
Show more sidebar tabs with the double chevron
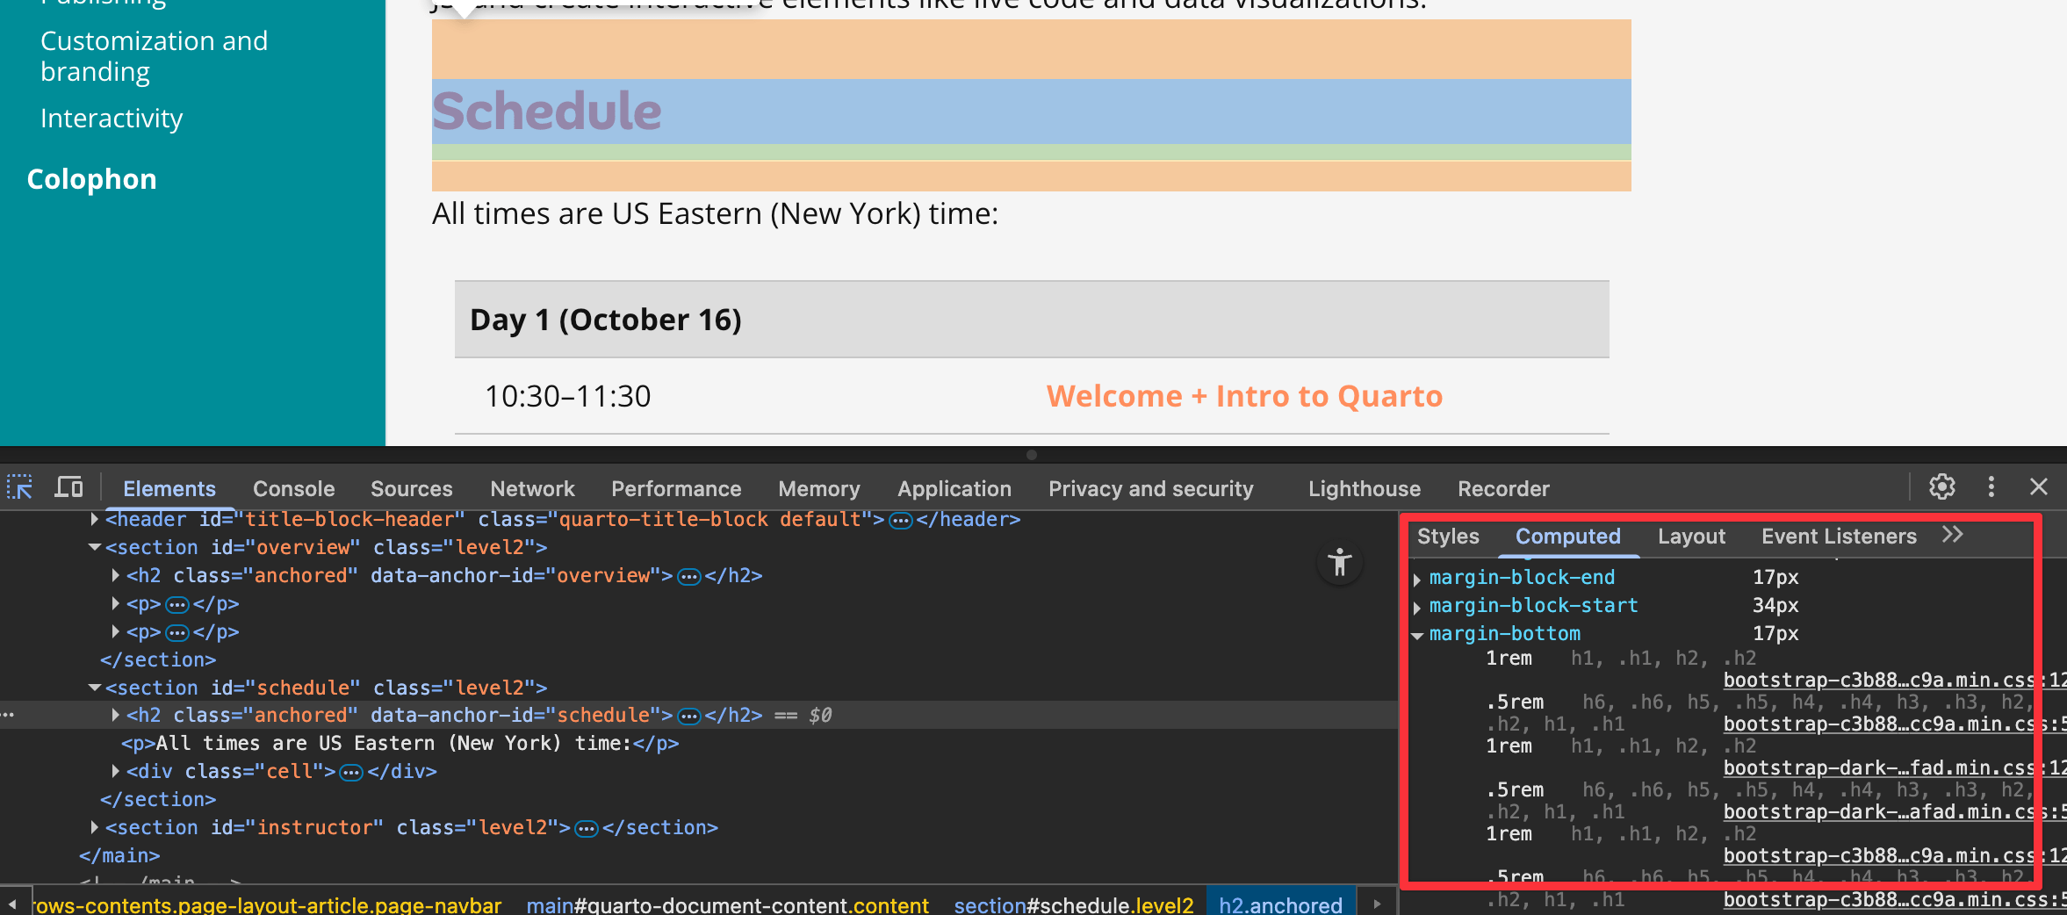tap(1952, 536)
